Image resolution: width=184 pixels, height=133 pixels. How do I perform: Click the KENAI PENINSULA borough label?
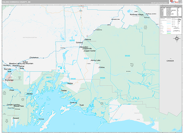coord(13,116)
